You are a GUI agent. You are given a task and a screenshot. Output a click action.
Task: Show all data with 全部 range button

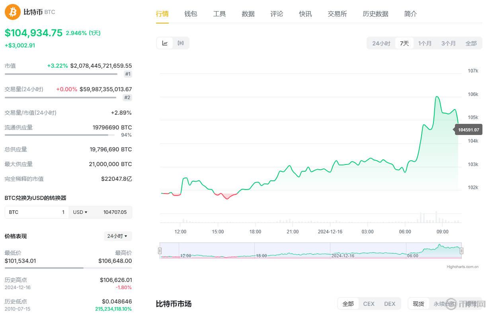click(x=471, y=43)
